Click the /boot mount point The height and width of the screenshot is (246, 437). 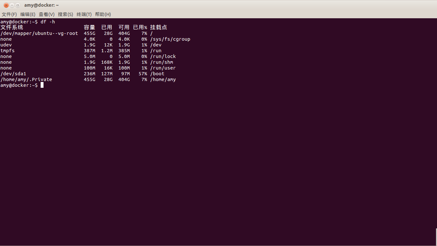pos(157,74)
